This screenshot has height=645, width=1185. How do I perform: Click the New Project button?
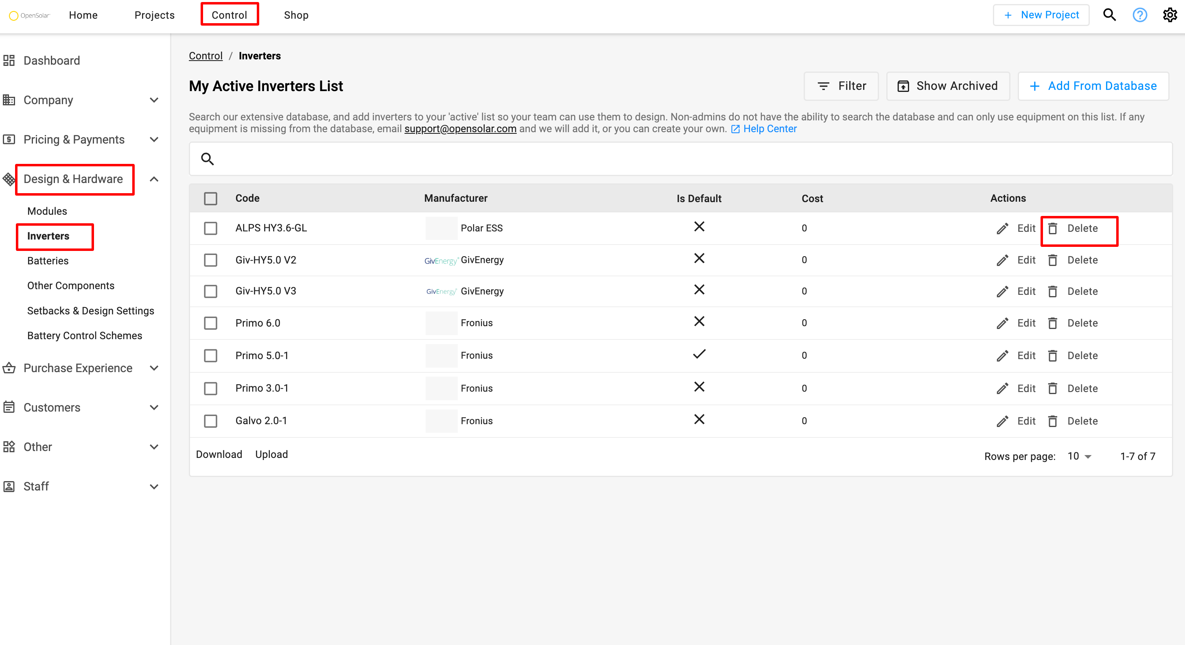tap(1041, 14)
